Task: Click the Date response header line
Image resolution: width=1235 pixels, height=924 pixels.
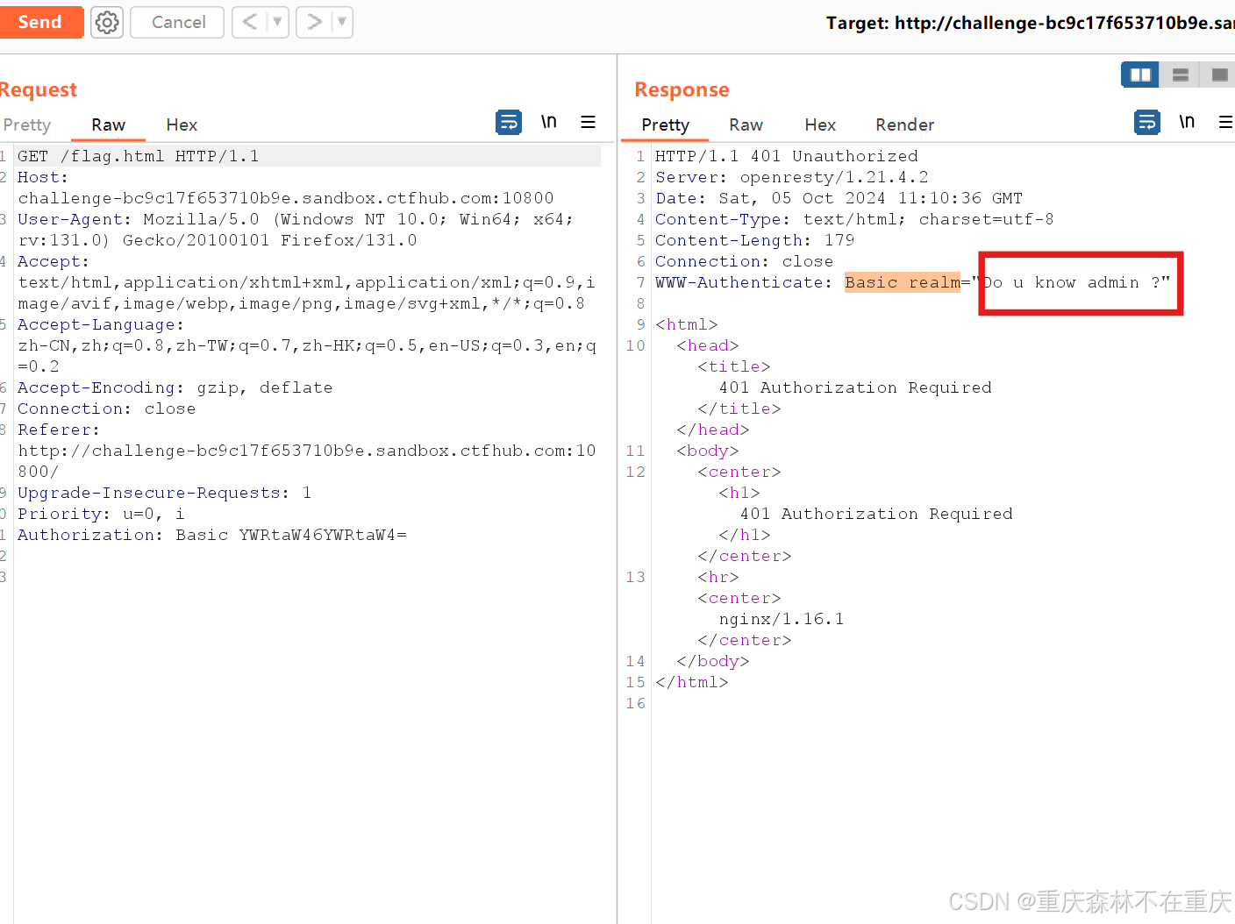Action: tap(839, 198)
